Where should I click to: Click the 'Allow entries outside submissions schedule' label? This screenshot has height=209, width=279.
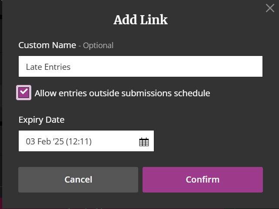point(122,93)
